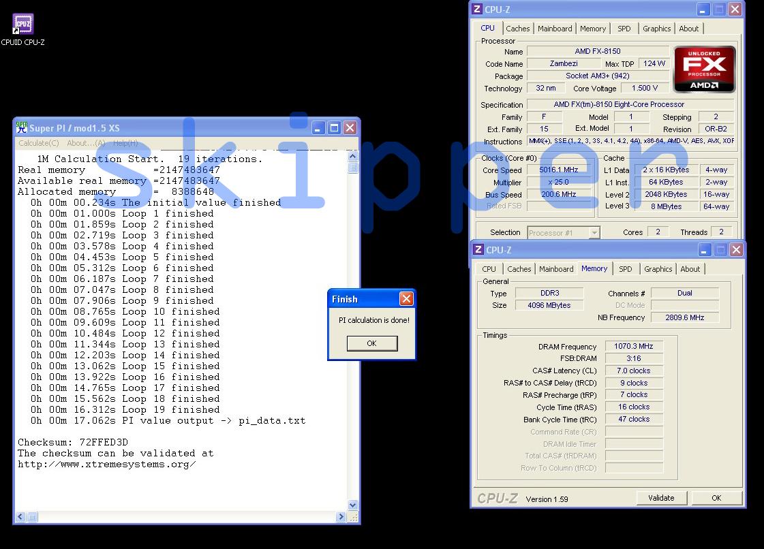Click Max TDP value 124 W
Screen dimensions: 764x549
point(654,63)
